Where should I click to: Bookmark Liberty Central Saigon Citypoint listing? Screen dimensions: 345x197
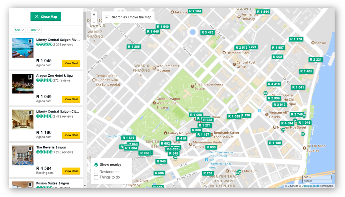tap(31, 113)
